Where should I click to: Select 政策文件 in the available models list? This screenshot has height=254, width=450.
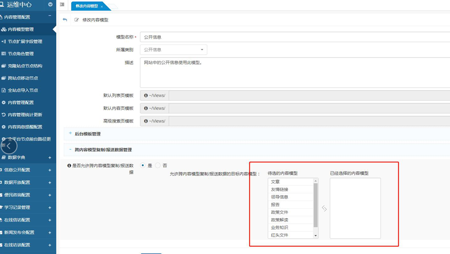(279, 212)
